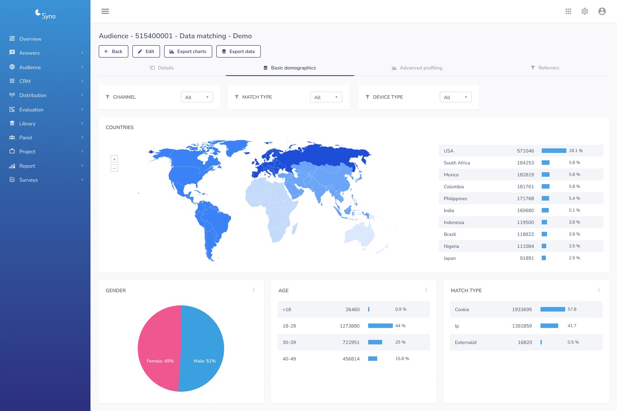Open the hamburger menu icon

point(105,12)
